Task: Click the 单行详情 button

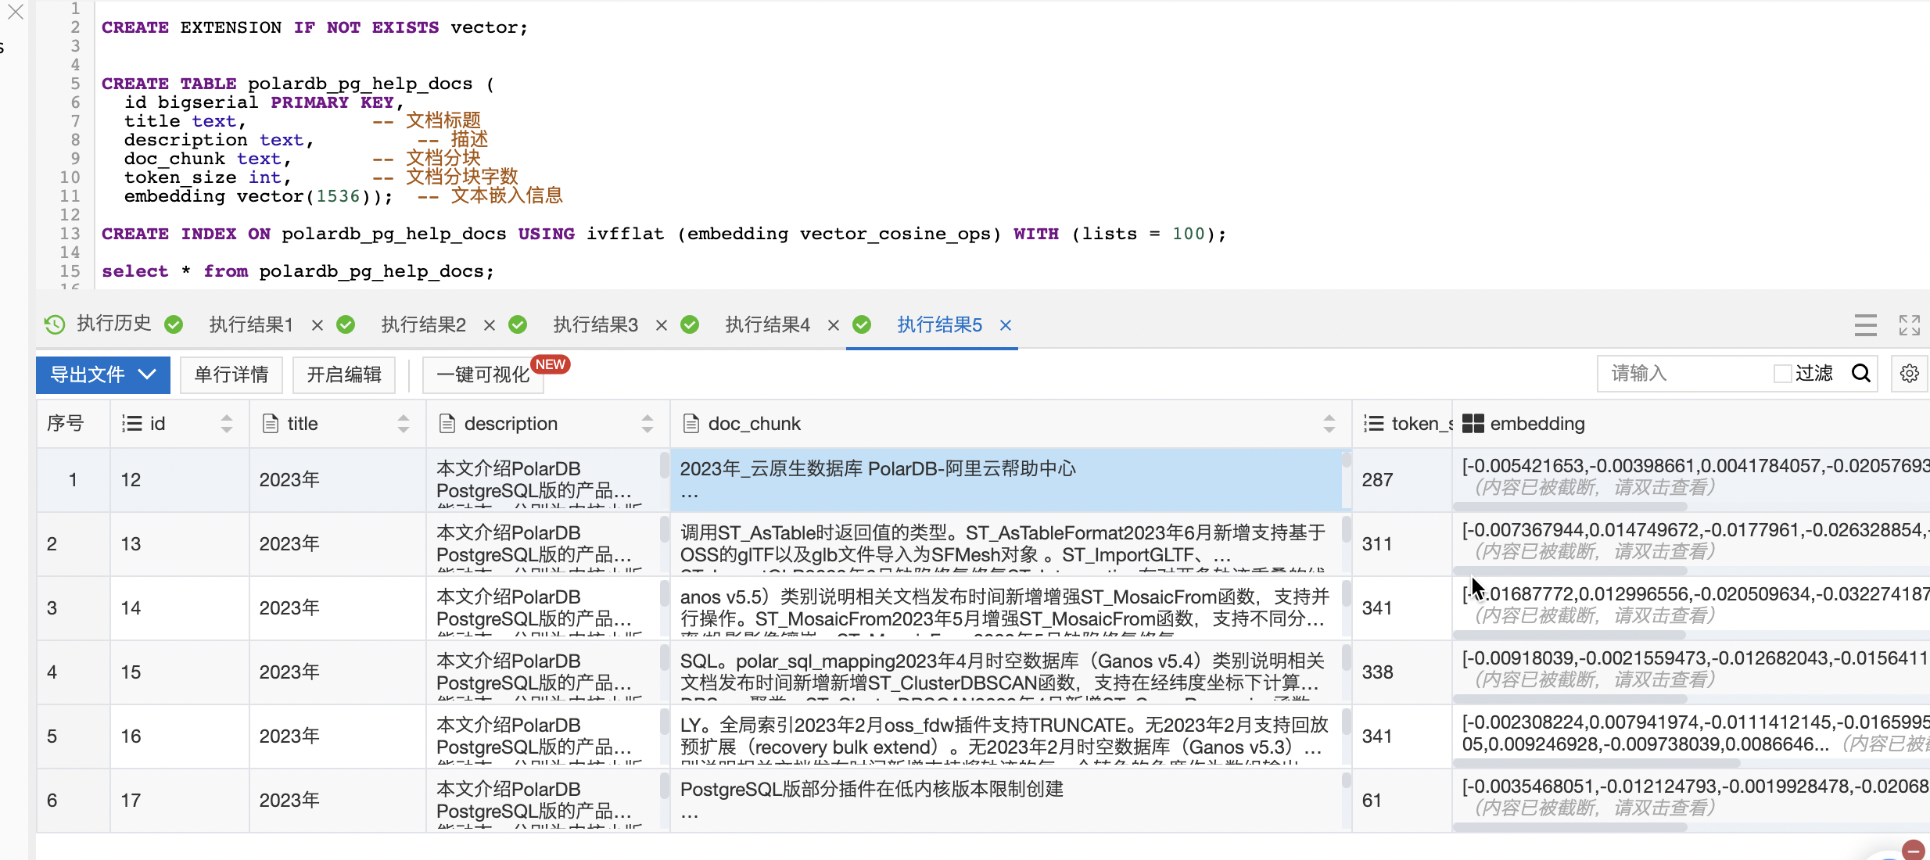Action: coord(231,374)
